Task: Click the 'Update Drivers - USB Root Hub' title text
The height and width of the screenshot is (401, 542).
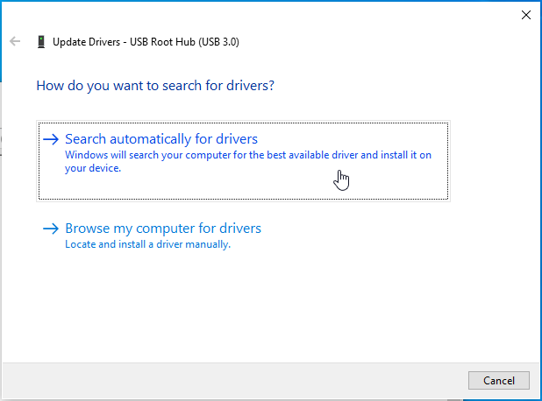Action: 146,41
